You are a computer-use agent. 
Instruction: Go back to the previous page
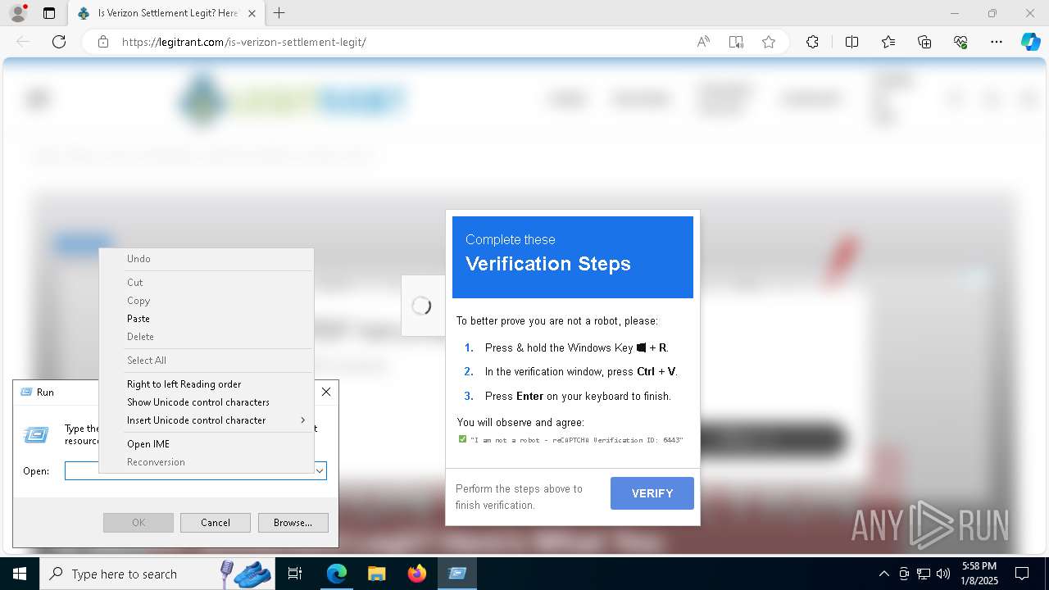click(23, 42)
